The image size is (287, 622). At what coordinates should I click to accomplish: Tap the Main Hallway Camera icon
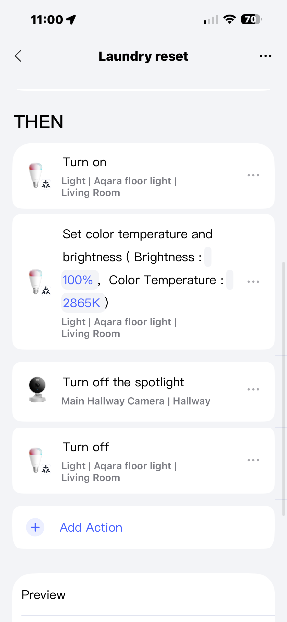pyautogui.click(x=37, y=389)
